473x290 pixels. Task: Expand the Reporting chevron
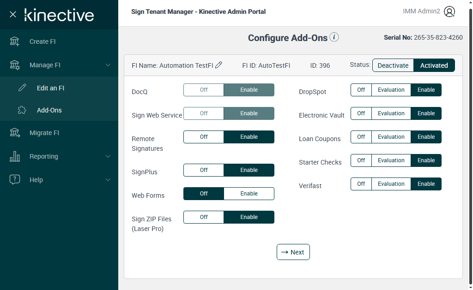tap(108, 156)
